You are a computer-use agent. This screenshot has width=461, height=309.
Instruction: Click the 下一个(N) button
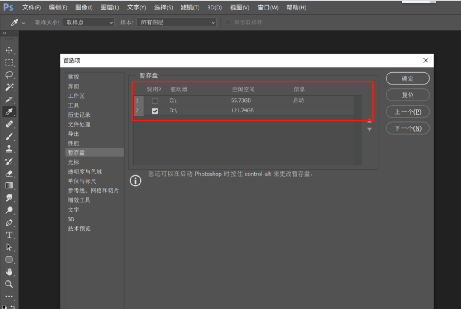(407, 128)
